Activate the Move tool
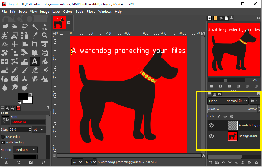Image resolution: width=262 pixels, height=167 pixels. coord(14,44)
